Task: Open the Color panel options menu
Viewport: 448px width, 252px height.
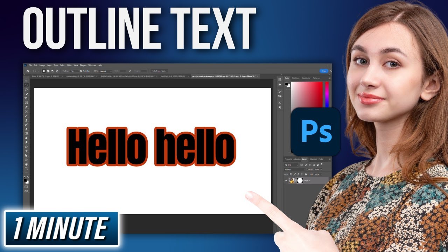Action: click(329, 78)
